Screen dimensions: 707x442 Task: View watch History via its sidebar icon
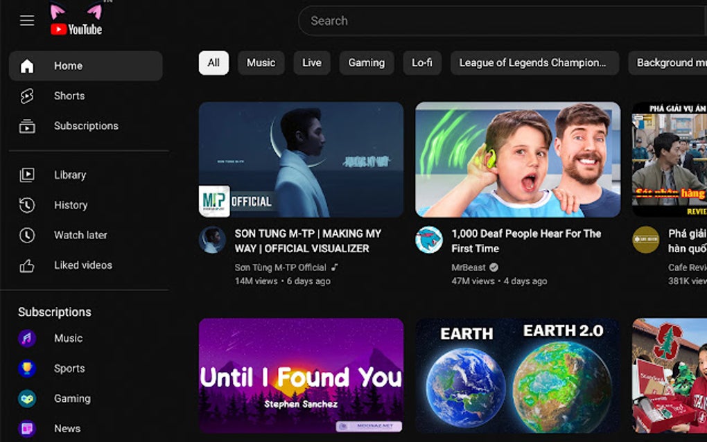click(28, 204)
